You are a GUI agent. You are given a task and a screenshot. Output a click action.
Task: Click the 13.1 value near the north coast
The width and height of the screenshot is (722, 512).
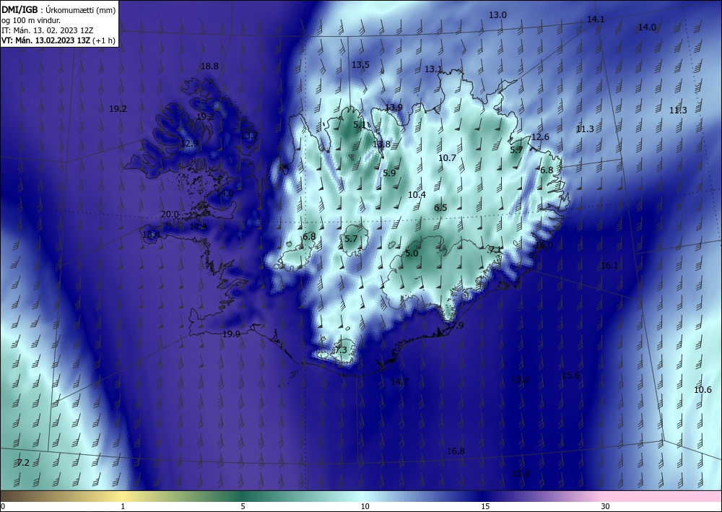[433, 69]
